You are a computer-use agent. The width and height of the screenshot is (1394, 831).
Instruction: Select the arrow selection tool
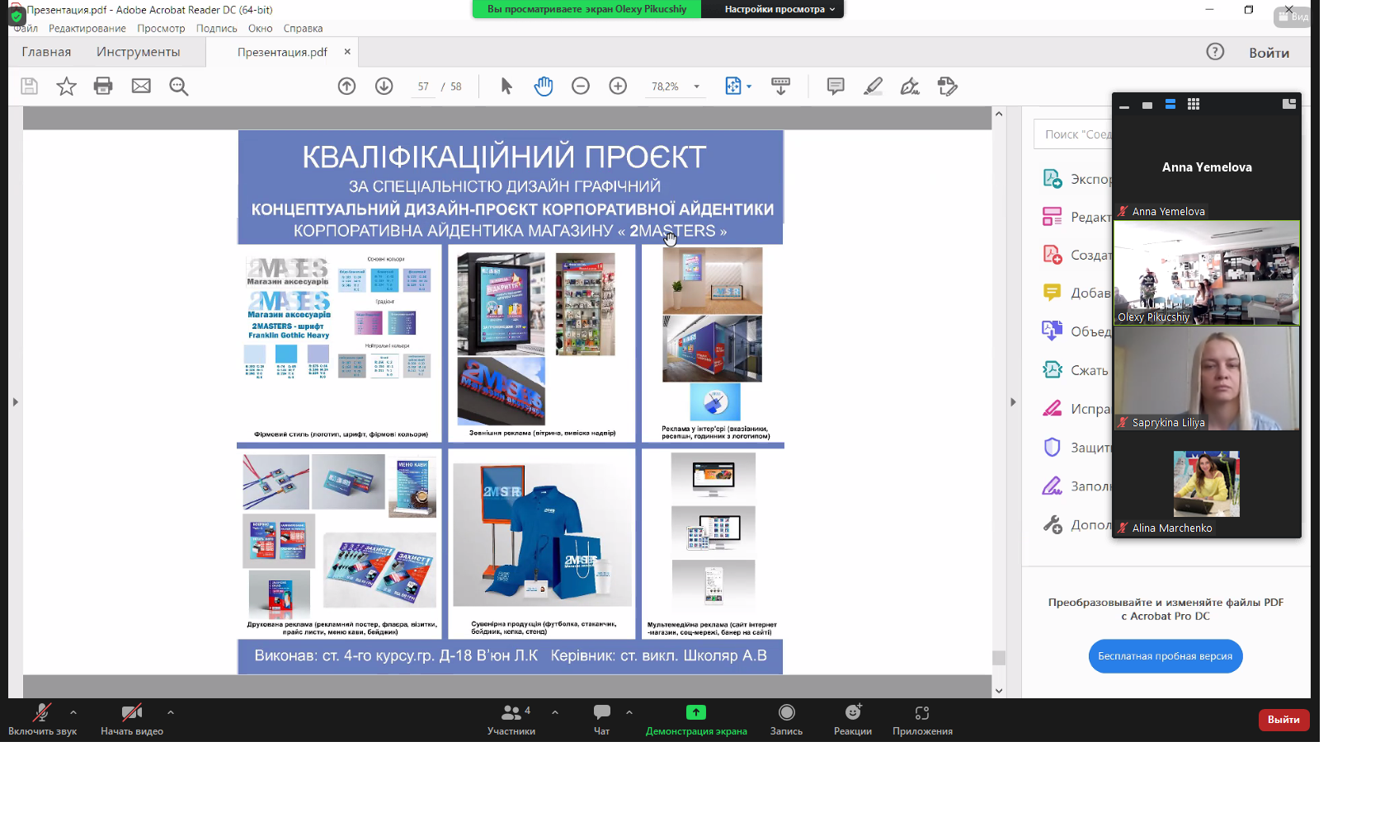(x=506, y=86)
